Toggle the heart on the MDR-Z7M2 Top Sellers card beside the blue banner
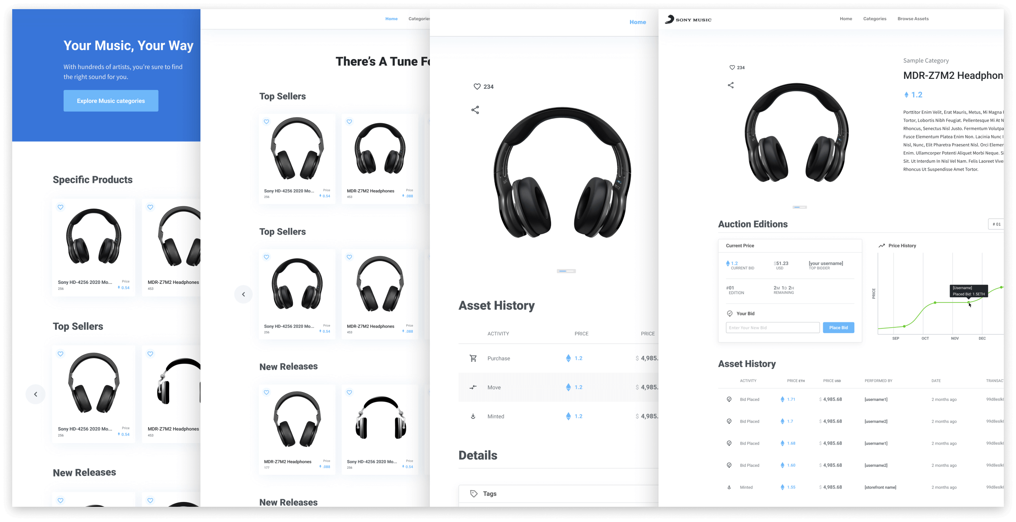 150,354
